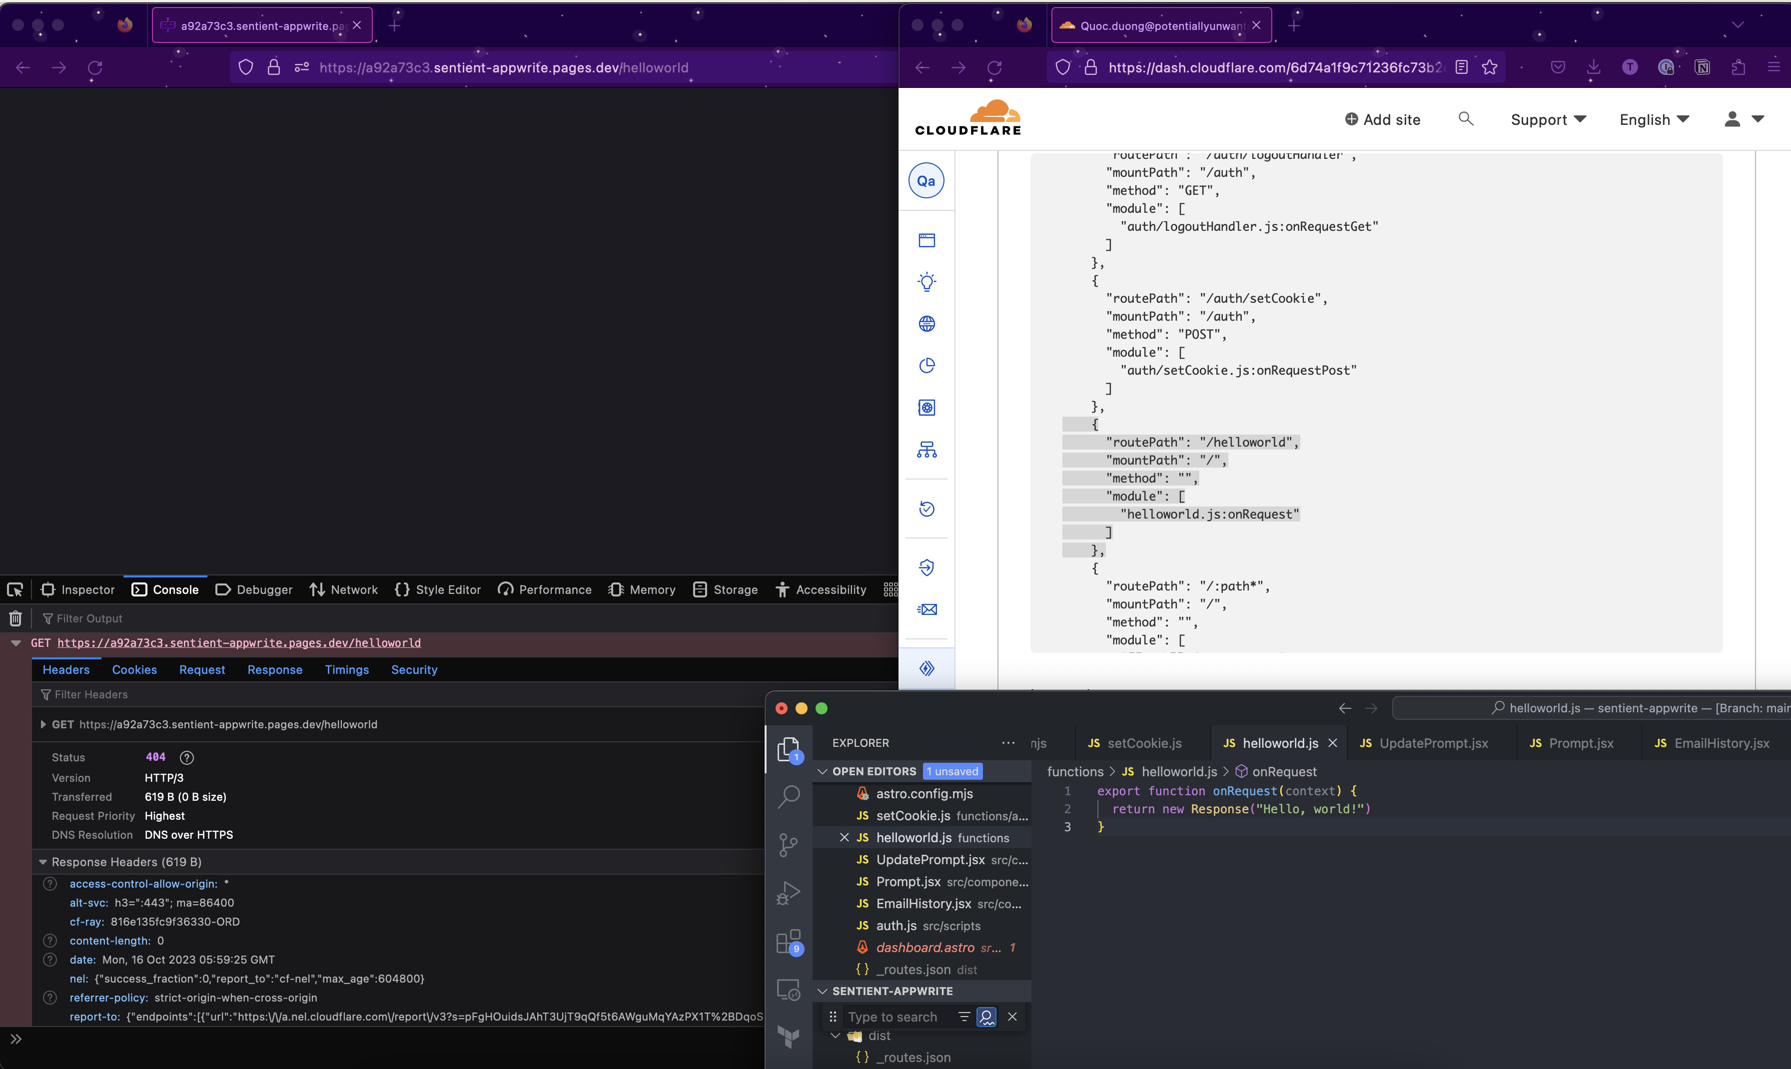Toggle fuzzy match button in explorer search
Viewport: 1791px width, 1069px height.
(986, 1017)
